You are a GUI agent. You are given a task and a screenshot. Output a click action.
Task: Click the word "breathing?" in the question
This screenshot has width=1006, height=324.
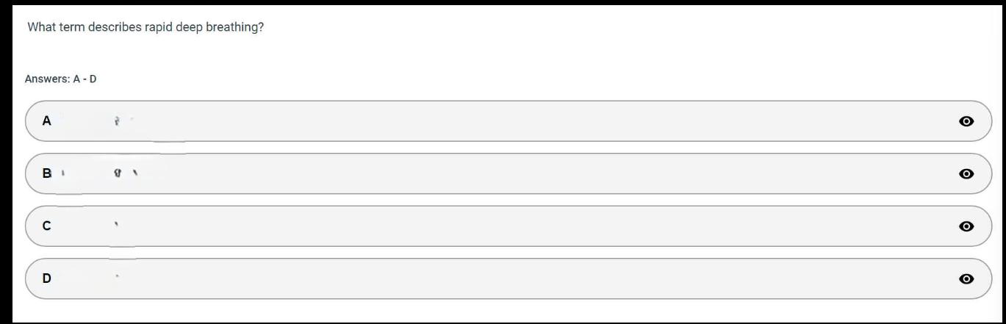tap(237, 27)
